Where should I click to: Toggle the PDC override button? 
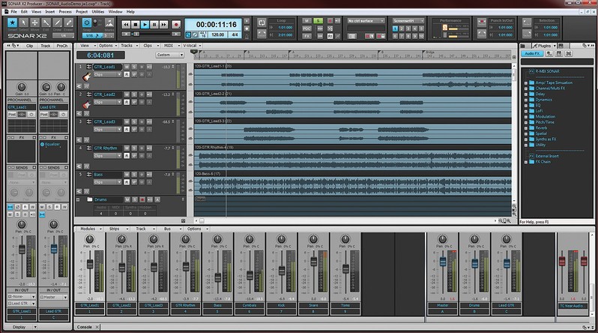click(306, 28)
